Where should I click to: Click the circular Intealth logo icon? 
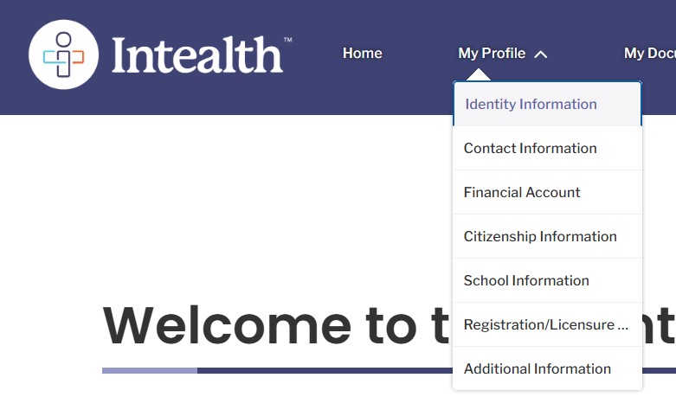point(63,54)
